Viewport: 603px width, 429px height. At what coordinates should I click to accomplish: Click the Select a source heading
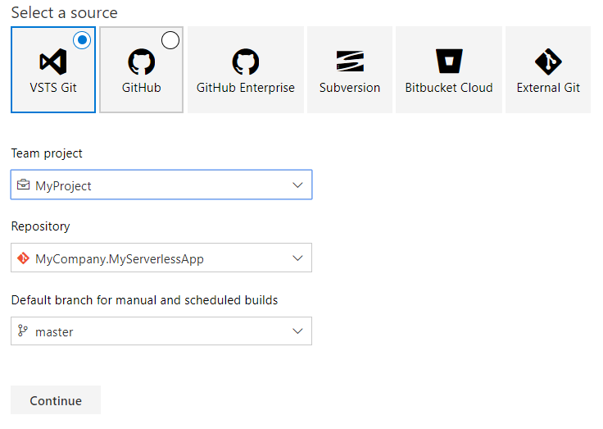[64, 12]
